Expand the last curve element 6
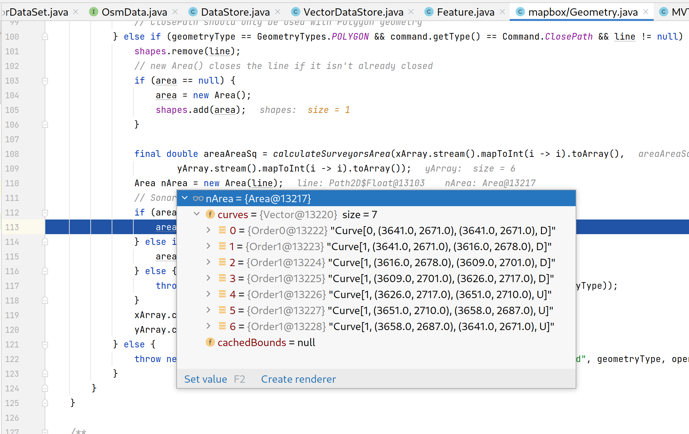This screenshot has height=434, width=689. pyautogui.click(x=208, y=326)
